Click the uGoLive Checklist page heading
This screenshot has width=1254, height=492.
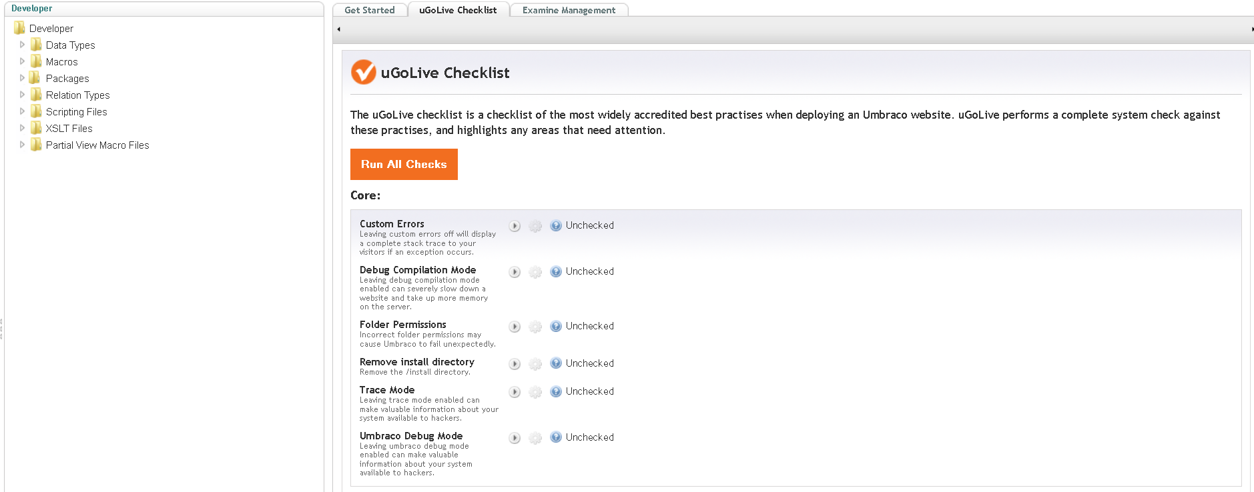tap(445, 73)
